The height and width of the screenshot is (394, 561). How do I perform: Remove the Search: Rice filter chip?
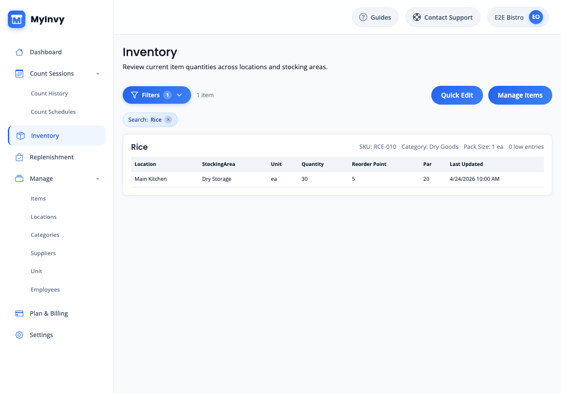pyautogui.click(x=168, y=120)
